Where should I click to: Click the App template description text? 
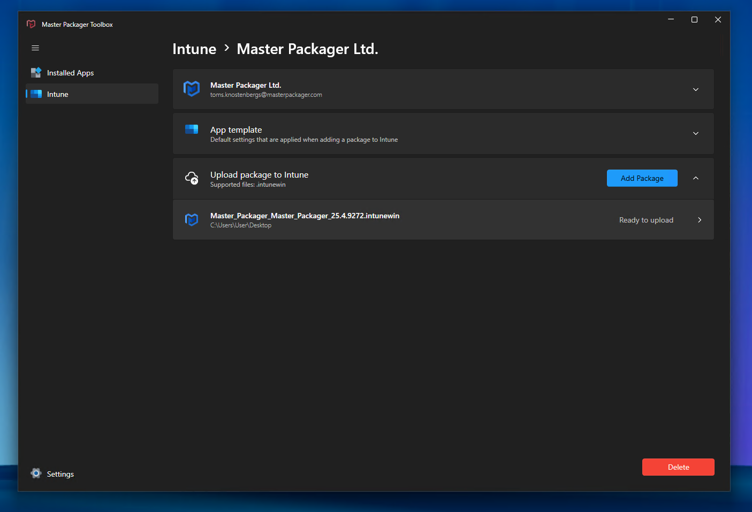[304, 140]
